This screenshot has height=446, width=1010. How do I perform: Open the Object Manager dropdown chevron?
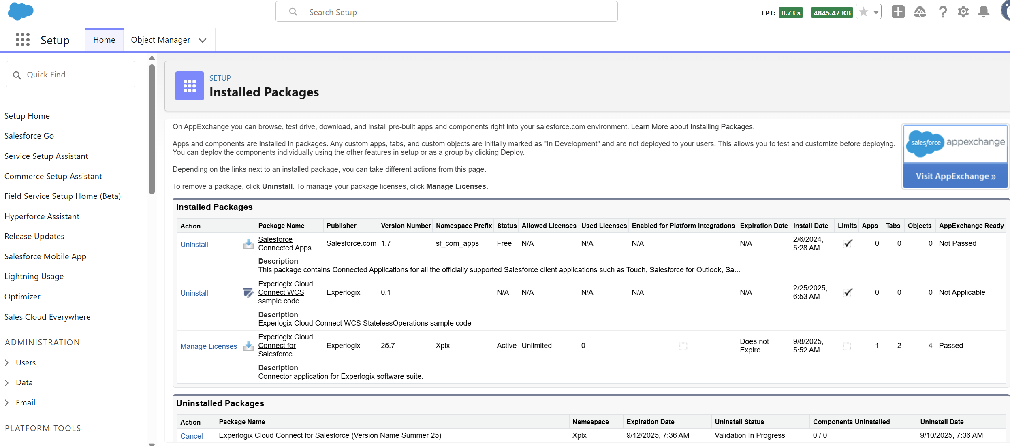tap(203, 40)
